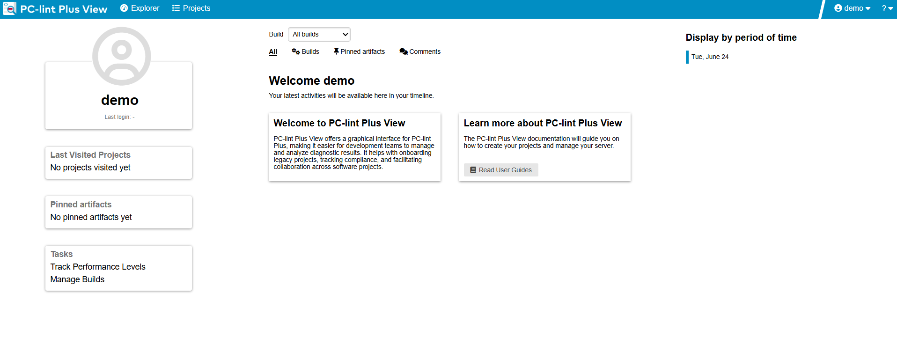897x352 pixels.
Task: Click the demo user account icon
Action: coord(838,8)
